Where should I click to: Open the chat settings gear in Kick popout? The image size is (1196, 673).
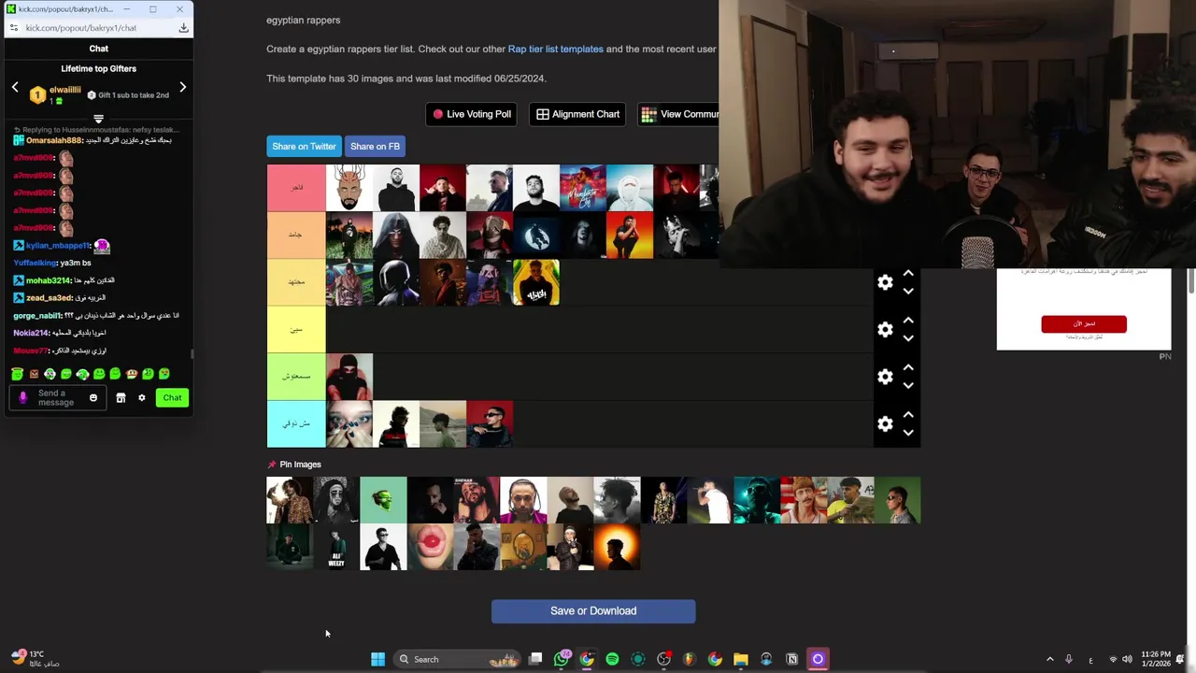coord(142,398)
